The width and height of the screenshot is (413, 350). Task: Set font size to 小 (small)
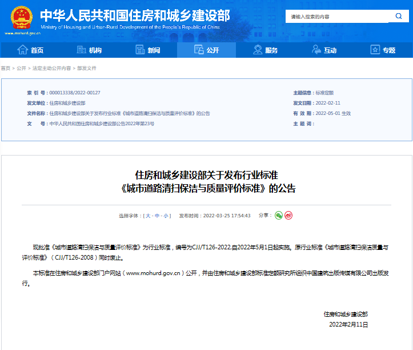166,216
